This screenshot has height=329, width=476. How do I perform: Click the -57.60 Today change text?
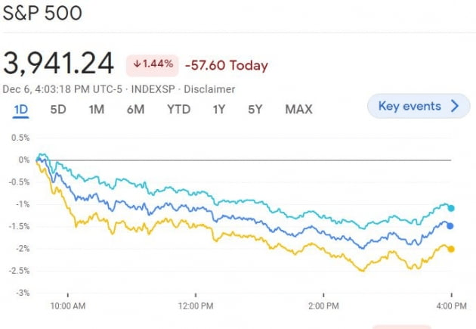click(227, 66)
